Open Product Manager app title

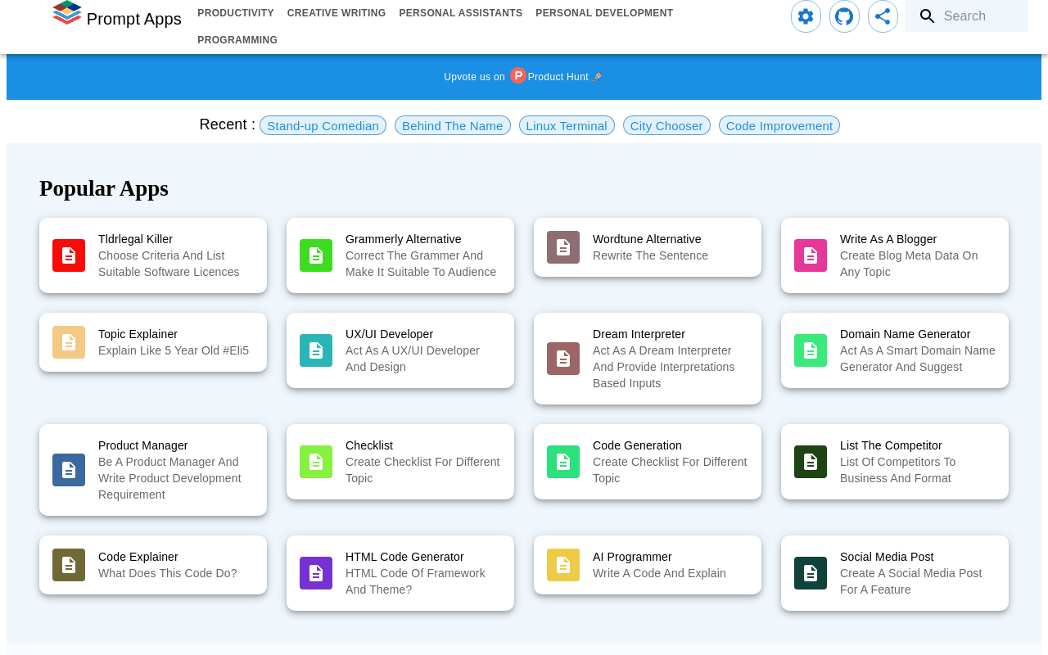(143, 445)
